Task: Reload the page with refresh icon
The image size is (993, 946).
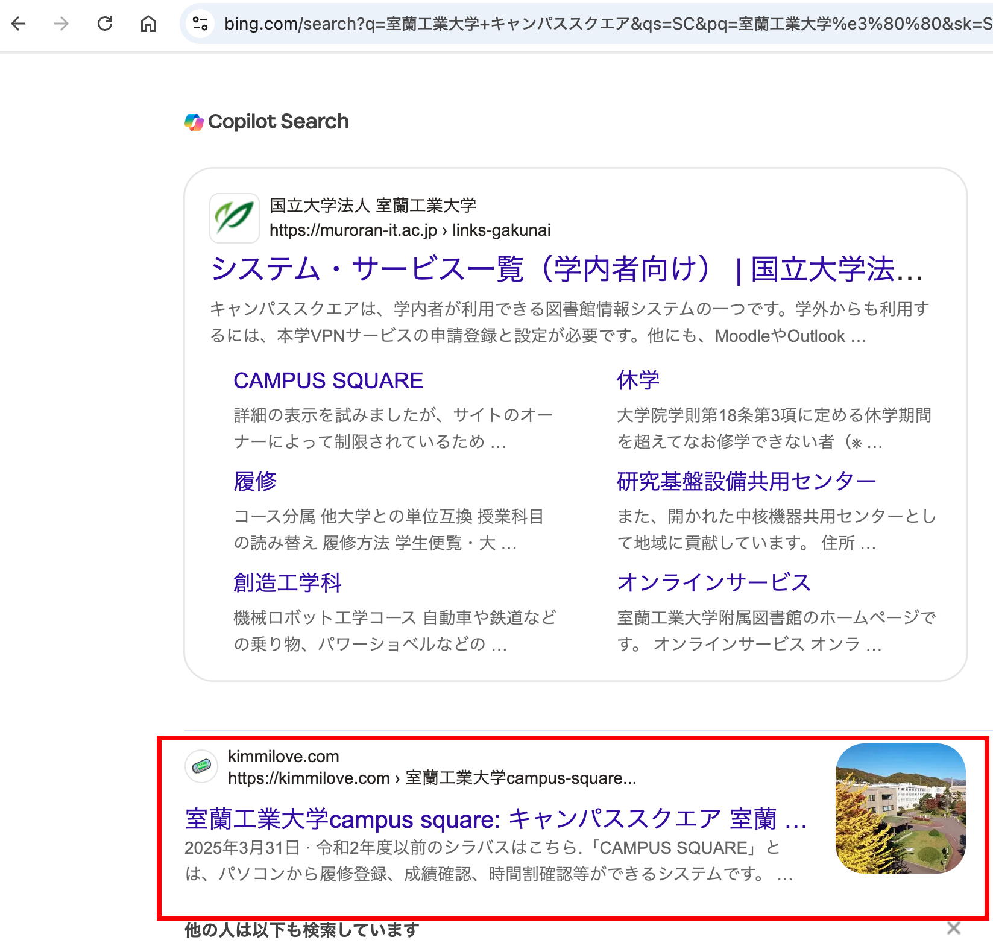Action: [x=105, y=24]
